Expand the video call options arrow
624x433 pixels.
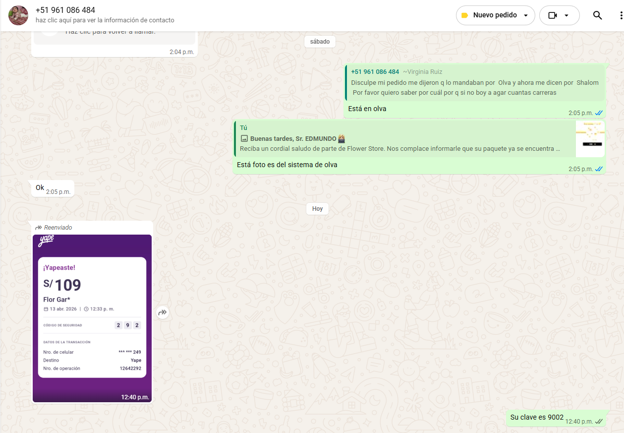point(567,15)
